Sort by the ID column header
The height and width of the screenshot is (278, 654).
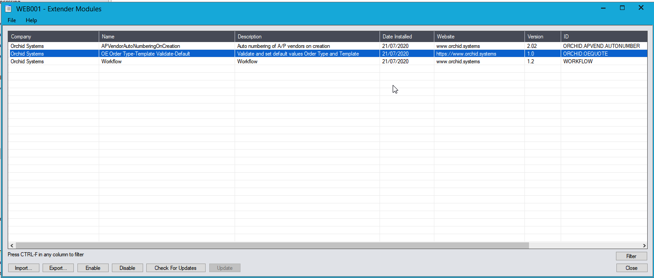pyautogui.click(x=604, y=37)
